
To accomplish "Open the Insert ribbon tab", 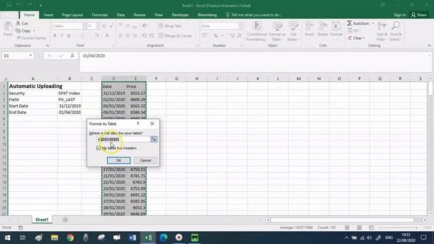I will (x=48, y=15).
